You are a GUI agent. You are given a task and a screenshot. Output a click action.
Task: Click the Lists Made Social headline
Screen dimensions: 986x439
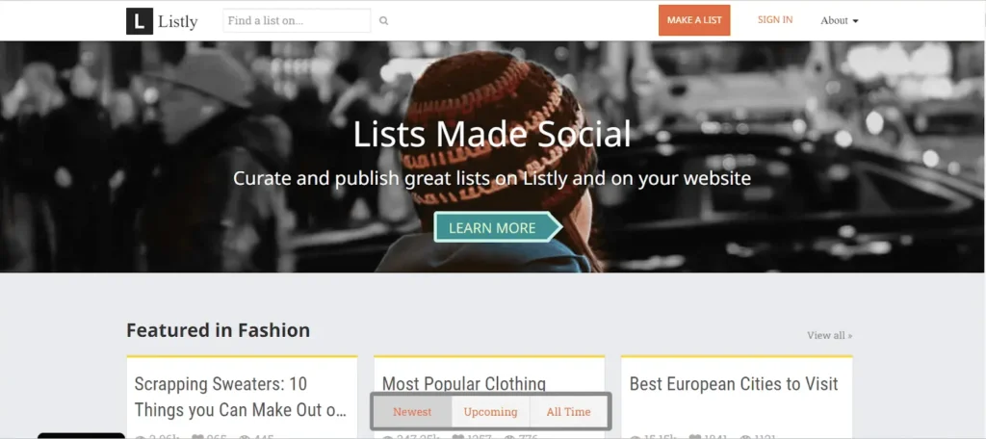[492, 134]
